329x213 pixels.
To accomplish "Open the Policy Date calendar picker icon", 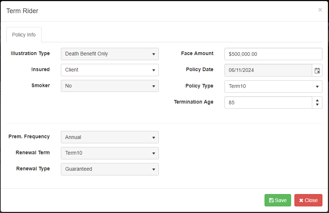I will pyautogui.click(x=317, y=70).
